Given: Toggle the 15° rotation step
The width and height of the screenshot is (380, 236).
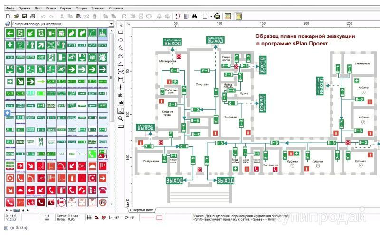Looking at the screenshot, I should click(x=130, y=218).
